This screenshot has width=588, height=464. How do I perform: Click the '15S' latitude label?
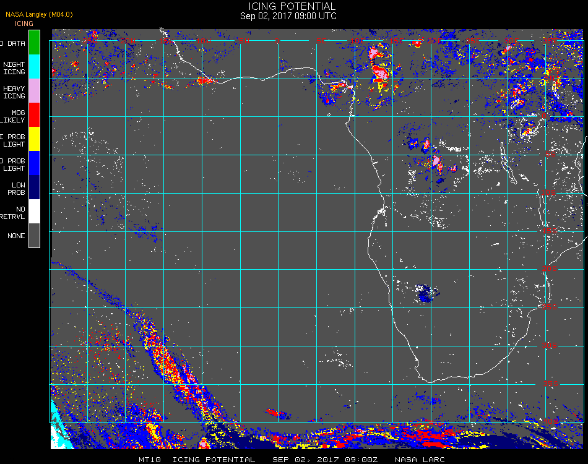click(550, 231)
